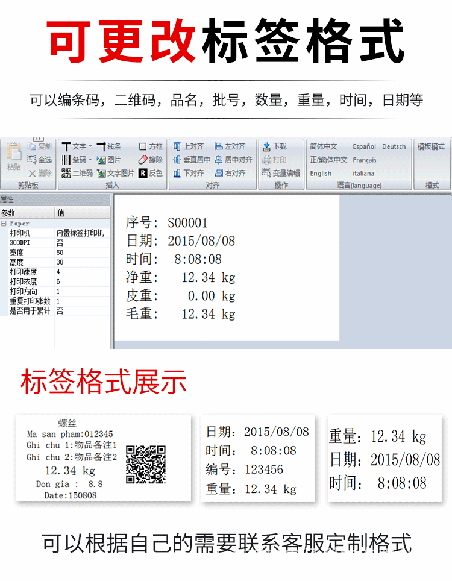Edit the 打印速度 value 4
The image size is (452, 581).
tap(82, 272)
